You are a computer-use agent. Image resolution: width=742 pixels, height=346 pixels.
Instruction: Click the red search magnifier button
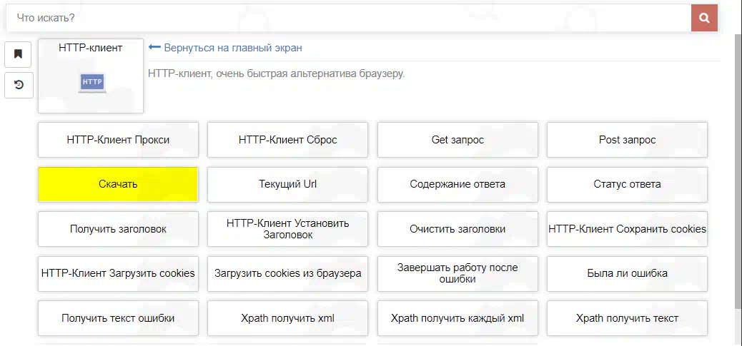[x=704, y=18]
